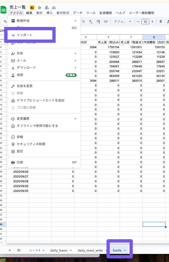
Task: Open the 拡張機能 menu
Action: point(106,13)
